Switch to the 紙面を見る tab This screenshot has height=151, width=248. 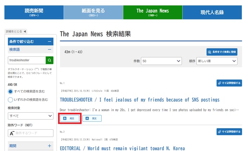(93, 12)
